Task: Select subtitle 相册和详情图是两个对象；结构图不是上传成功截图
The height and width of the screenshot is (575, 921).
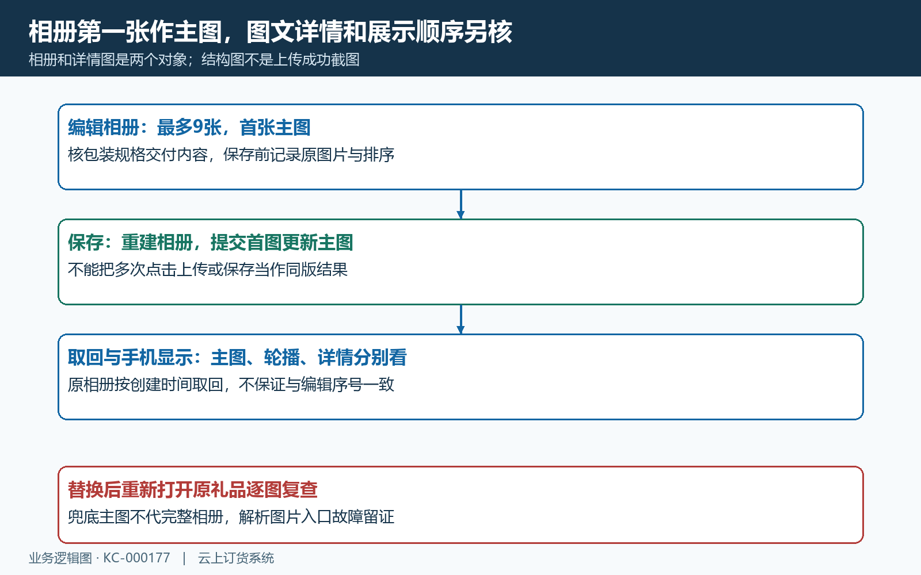Action: (194, 60)
